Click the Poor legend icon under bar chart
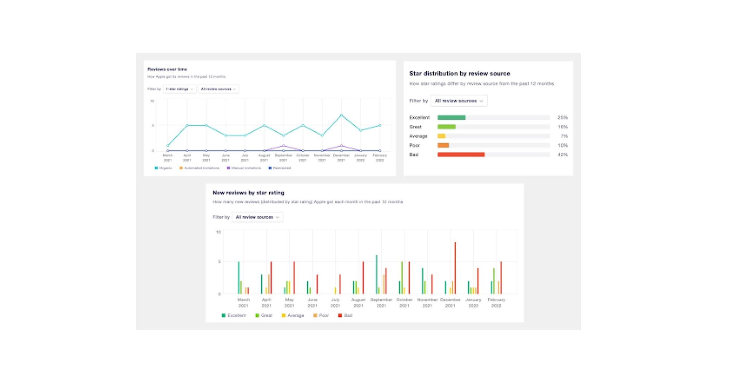730x383 pixels. 316,315
